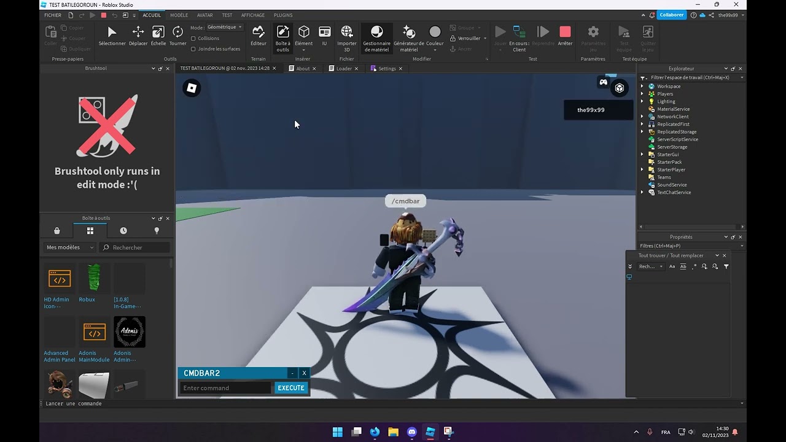Click the EXECUTE button in CMDBAR2
Image resolution: width=786 pixels, height=442 pixels.
click(x=291, y=388)
